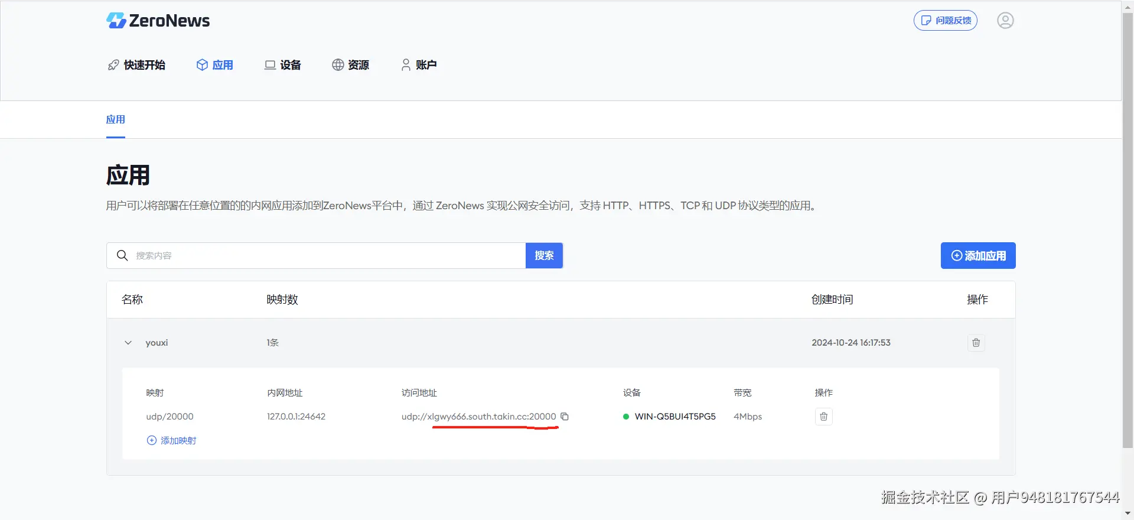1134x520 pixels.
Task: Collapse the youxi application row
Action: click(128, 343)
